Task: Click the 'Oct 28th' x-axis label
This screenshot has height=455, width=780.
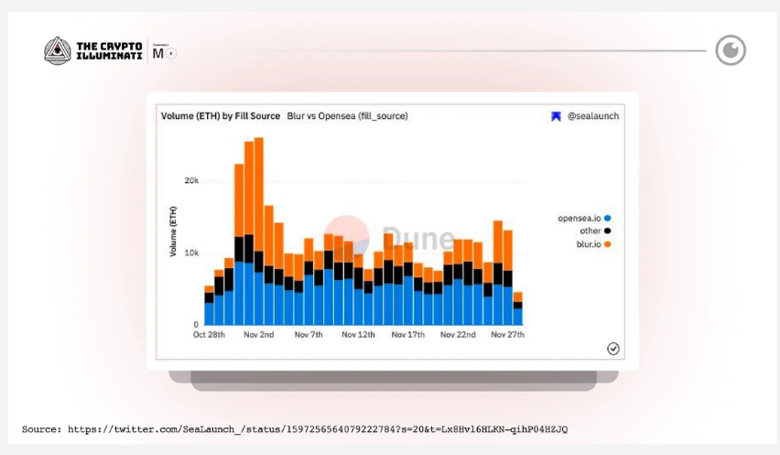Action: [209, 335]
